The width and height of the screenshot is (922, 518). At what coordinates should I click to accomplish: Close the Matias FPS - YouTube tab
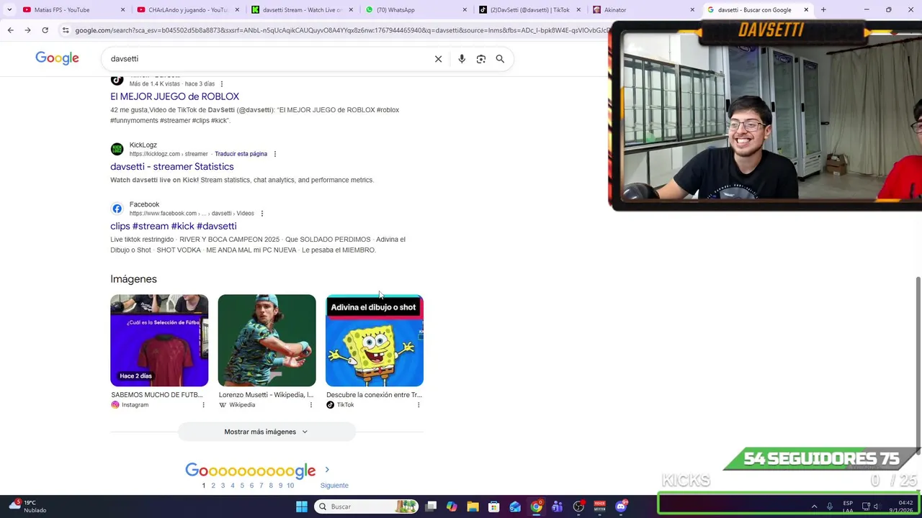click(122, 10)
